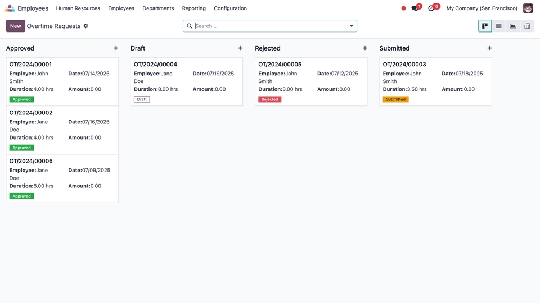Switch to Kanban view
The height and width of the screenshot is (303, 540).
pyautogui.click(x=484, y=26)
